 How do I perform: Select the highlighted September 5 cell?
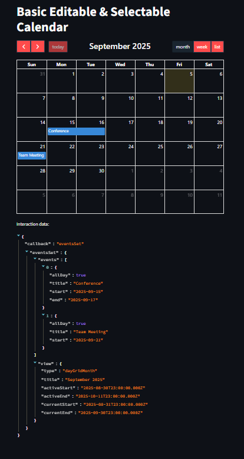179,81
